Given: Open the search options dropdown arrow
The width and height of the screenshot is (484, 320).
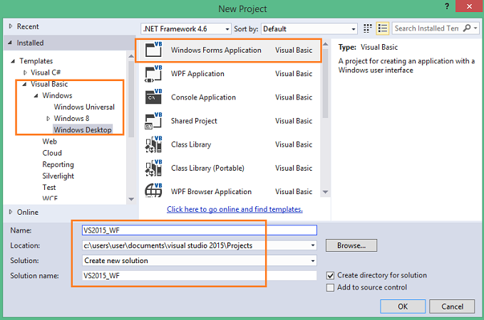Looking at the screenshot, I should [x=475, y=28].
